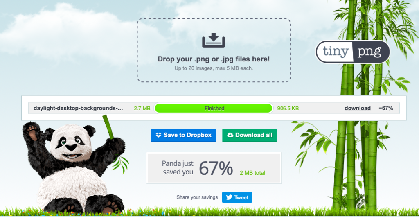Viewport: 419px width, 217px height.
Task: Click 'Up to 20 images, max 5 MB each' text
Action: (x=214, y=68)
